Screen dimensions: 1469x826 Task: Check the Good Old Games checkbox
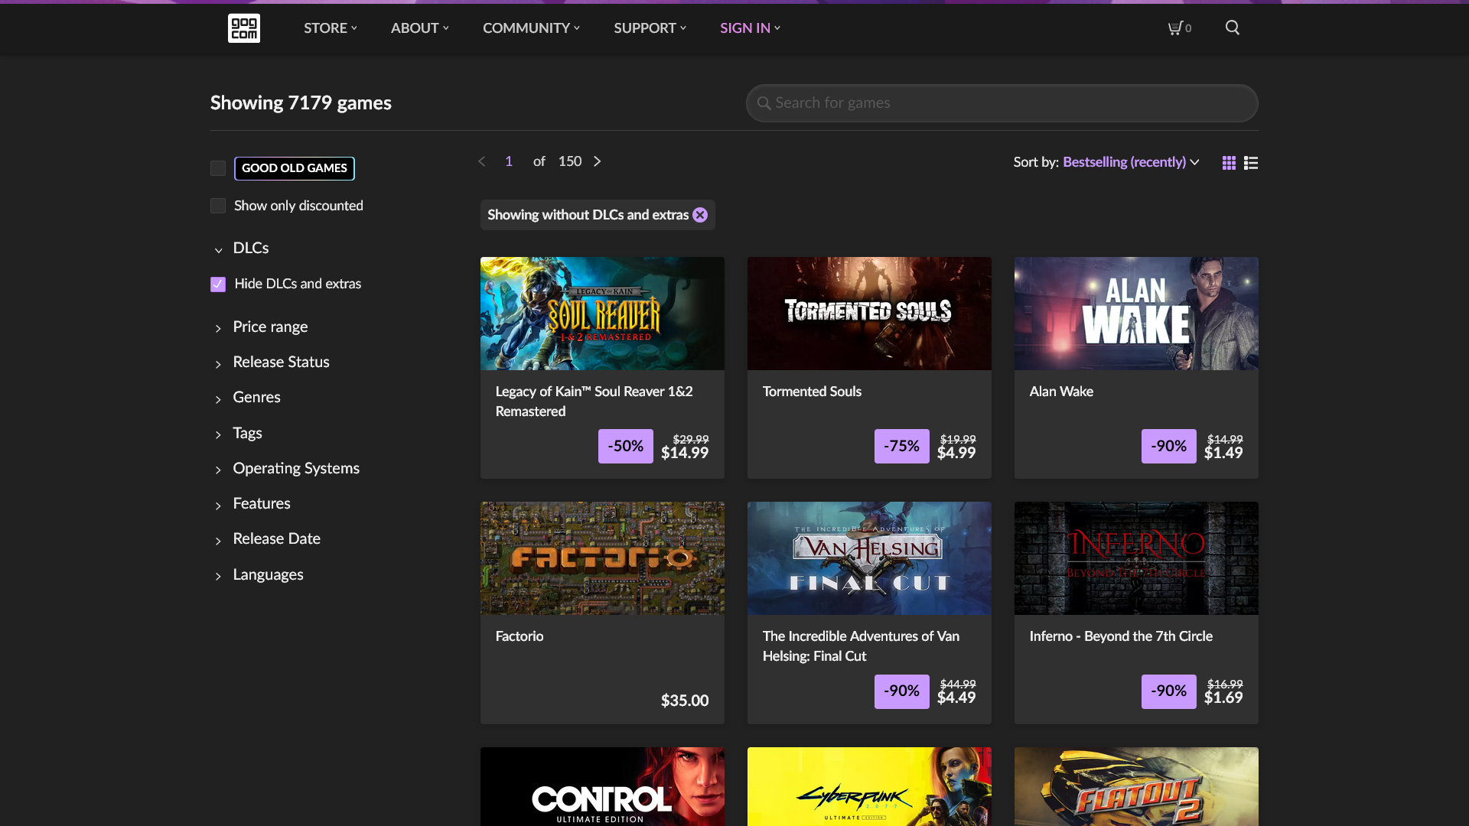218,168
